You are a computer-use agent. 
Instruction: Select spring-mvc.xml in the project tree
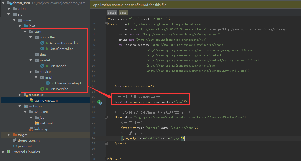[46, 100]
